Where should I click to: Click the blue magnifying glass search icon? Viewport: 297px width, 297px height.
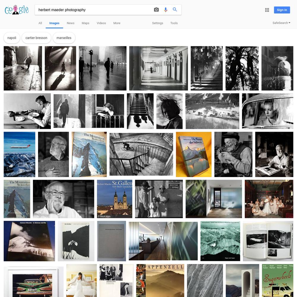pos(175,10)
